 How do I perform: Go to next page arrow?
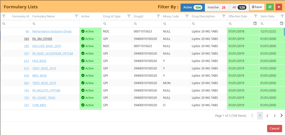pyautogui.click(x=281, y=116)
